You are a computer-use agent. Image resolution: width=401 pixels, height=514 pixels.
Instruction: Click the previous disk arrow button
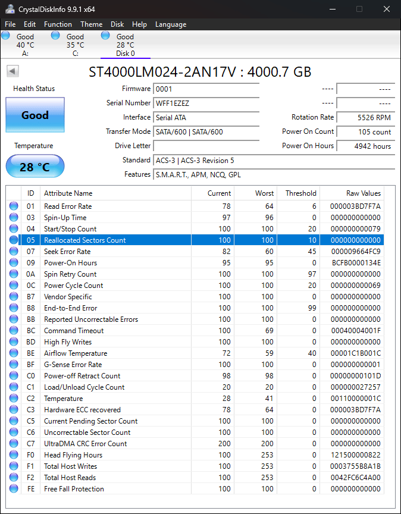click(x=12, y=71)
